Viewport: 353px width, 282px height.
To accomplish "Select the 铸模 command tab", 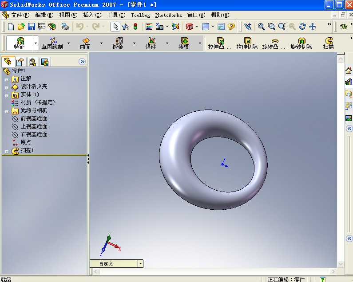I will click(184, 43).
